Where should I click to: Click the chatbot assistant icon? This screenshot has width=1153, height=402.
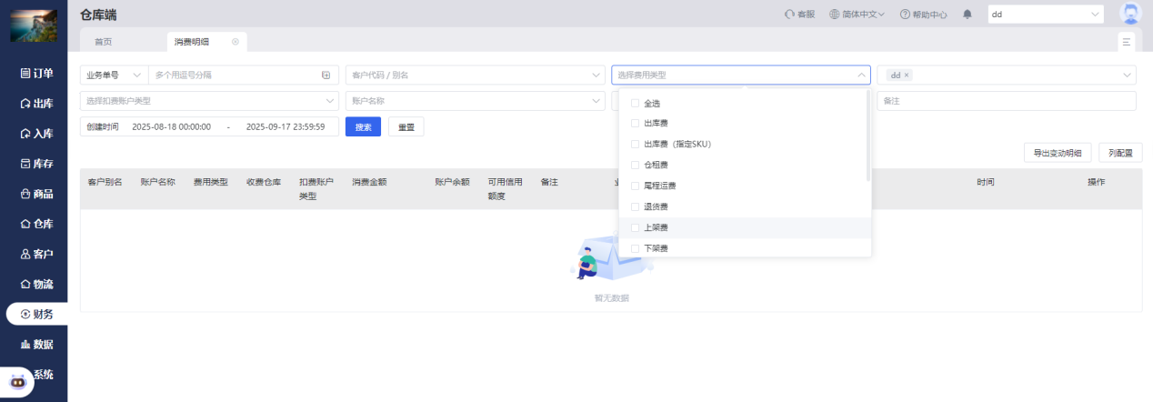point(17,383)
